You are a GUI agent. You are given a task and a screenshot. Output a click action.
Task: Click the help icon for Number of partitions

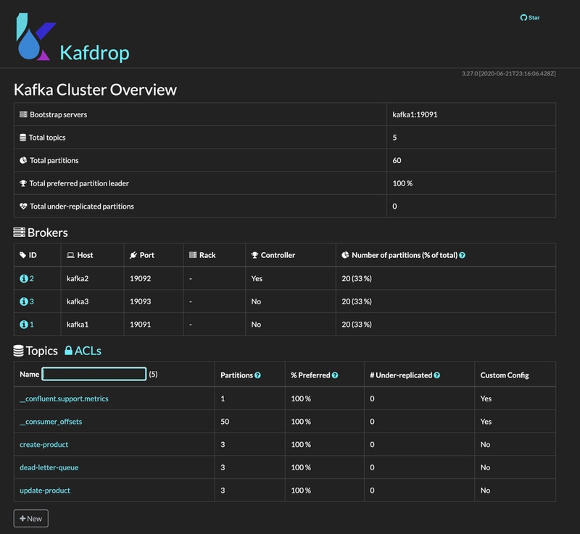tap(462, 255)
